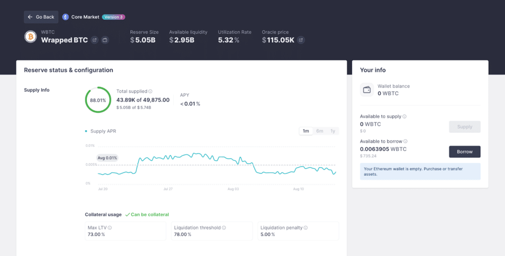The width and height of the screenshot is (505, 256).
Task: Click the $735.24 borrow value
Action: (368, 156)
